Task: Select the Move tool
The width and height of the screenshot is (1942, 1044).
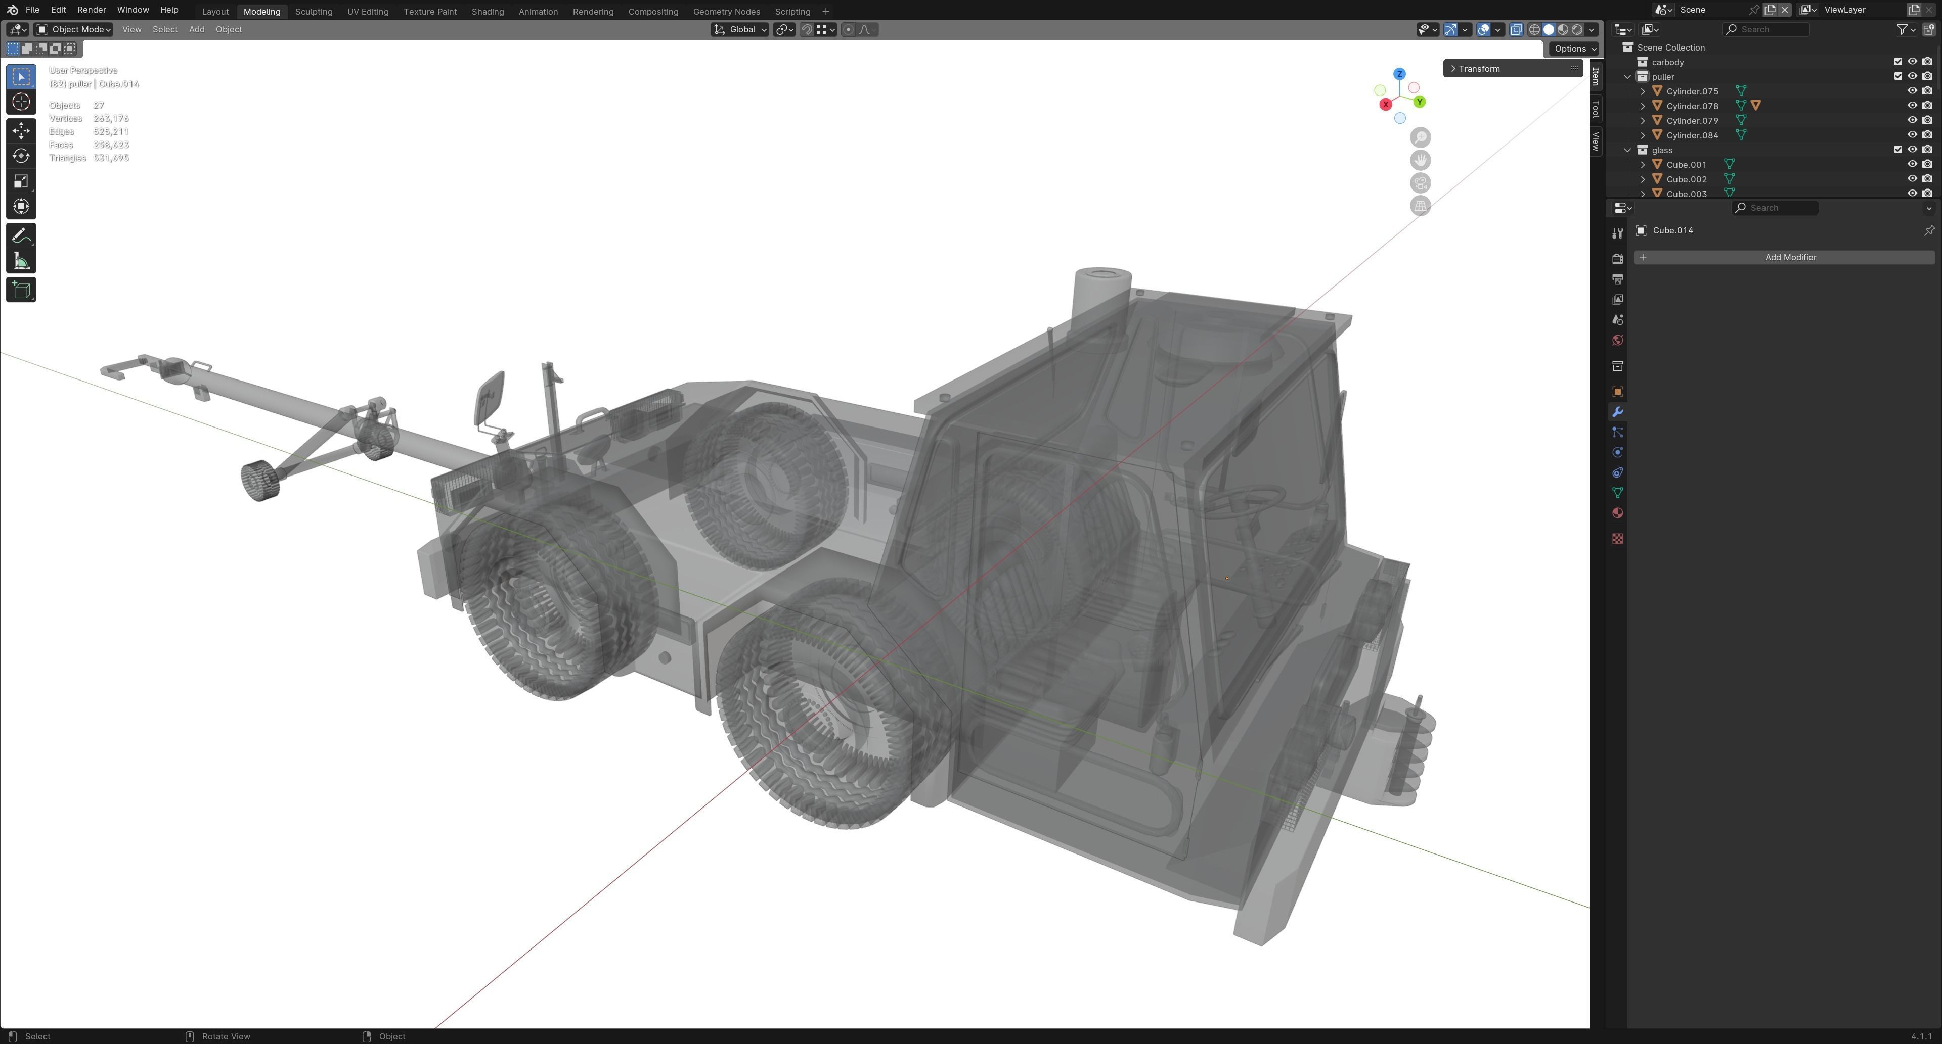Action: 21,130
